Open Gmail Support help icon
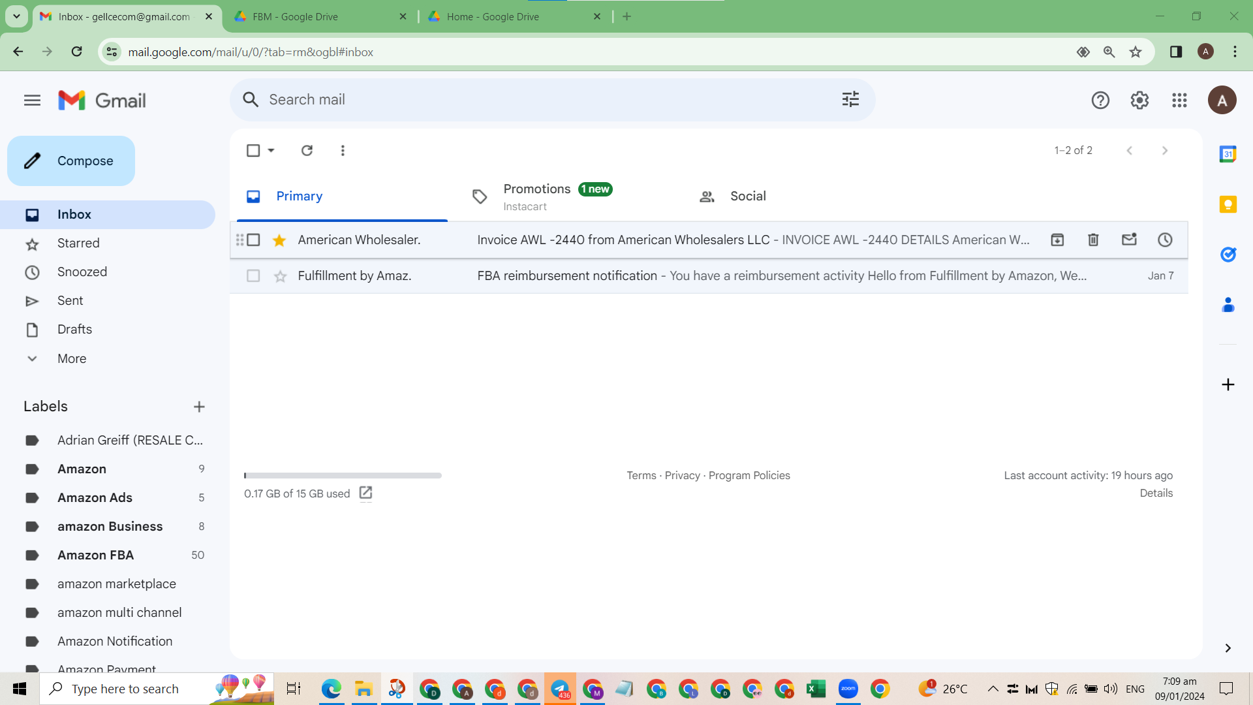Screen dimensions: 1253x705 pyautogui.click(x=1100, y=100)
